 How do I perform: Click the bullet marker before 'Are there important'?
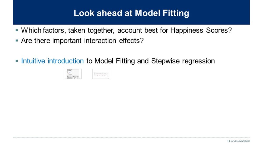17,41
